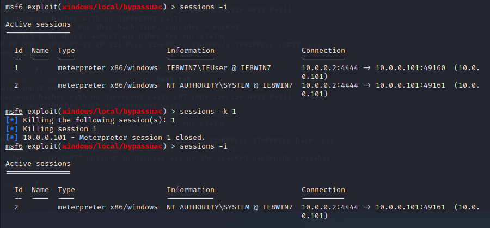490x228 pixels.
Task: Click session Id 2 in the bottom table
Action: point(16,207)
